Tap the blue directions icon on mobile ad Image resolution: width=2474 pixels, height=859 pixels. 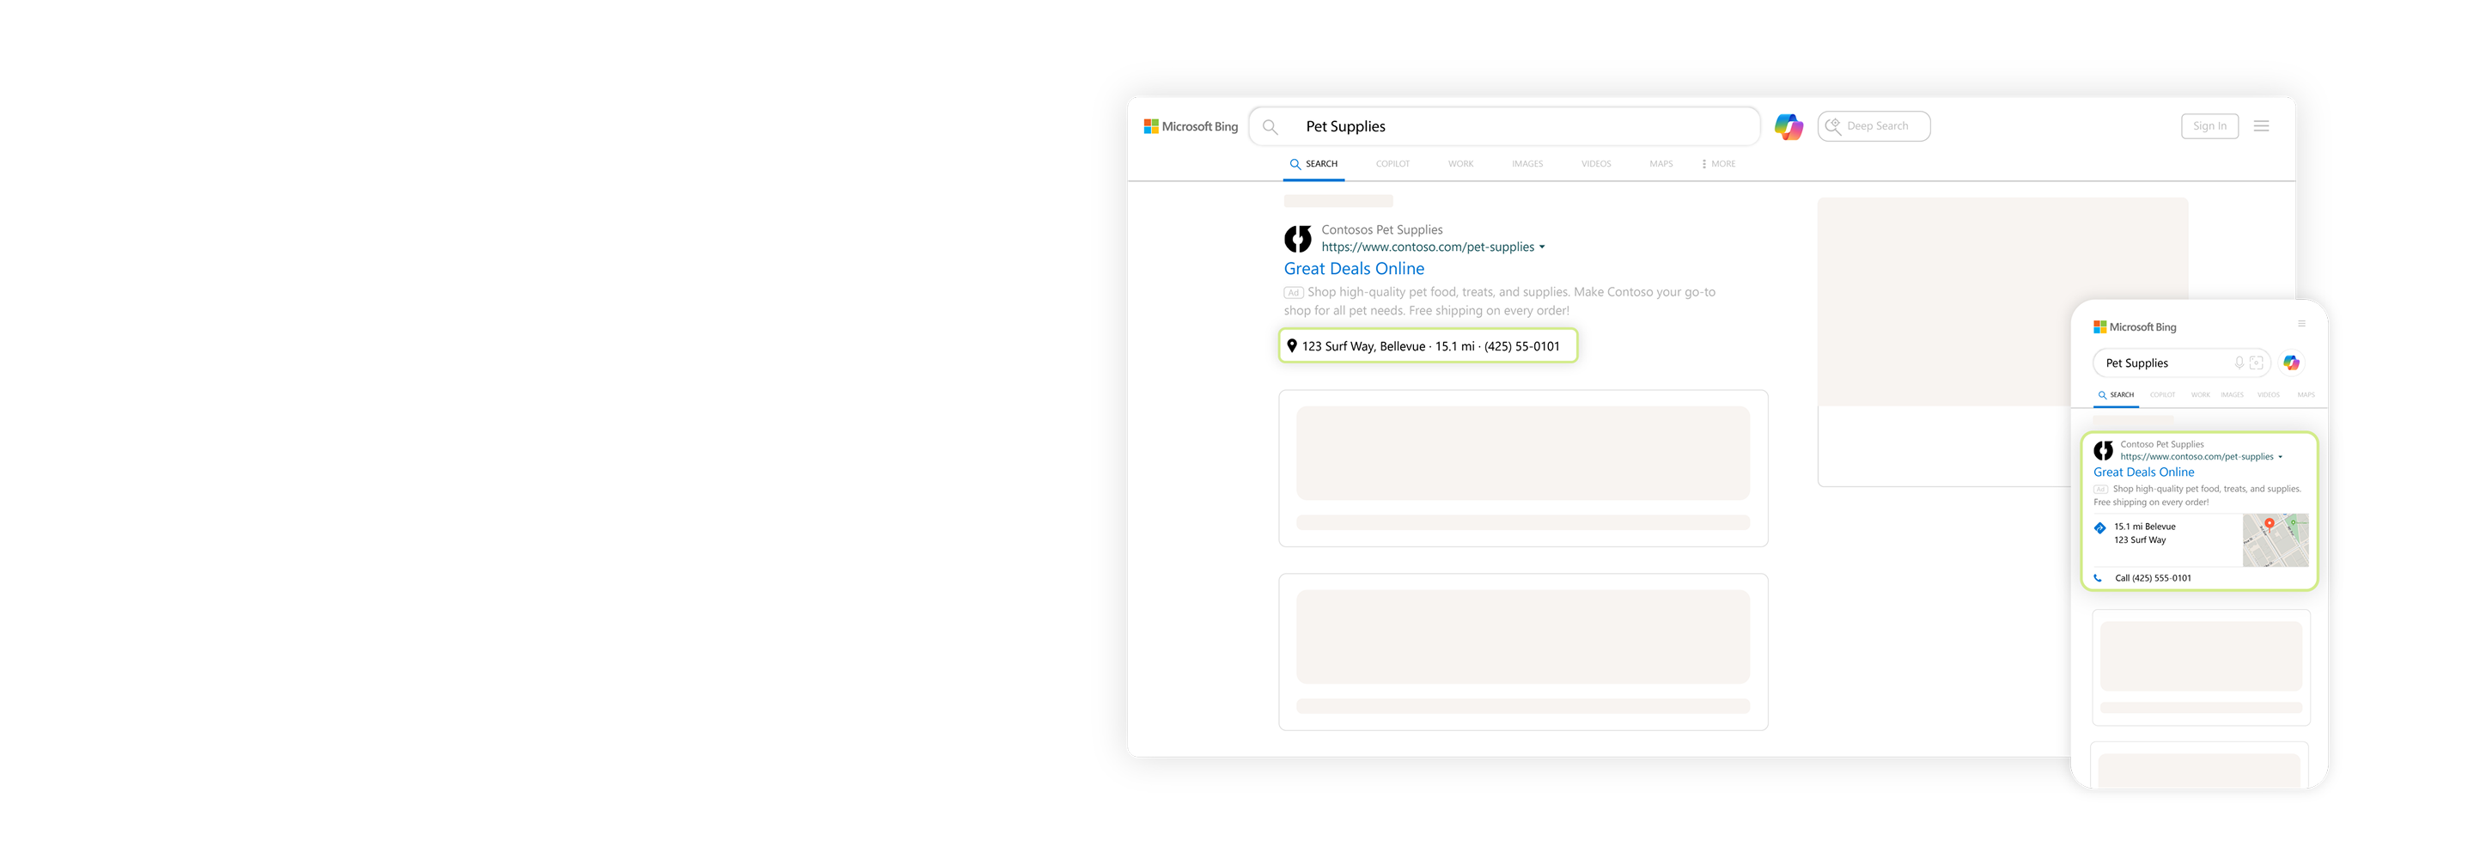point(2099,527)
